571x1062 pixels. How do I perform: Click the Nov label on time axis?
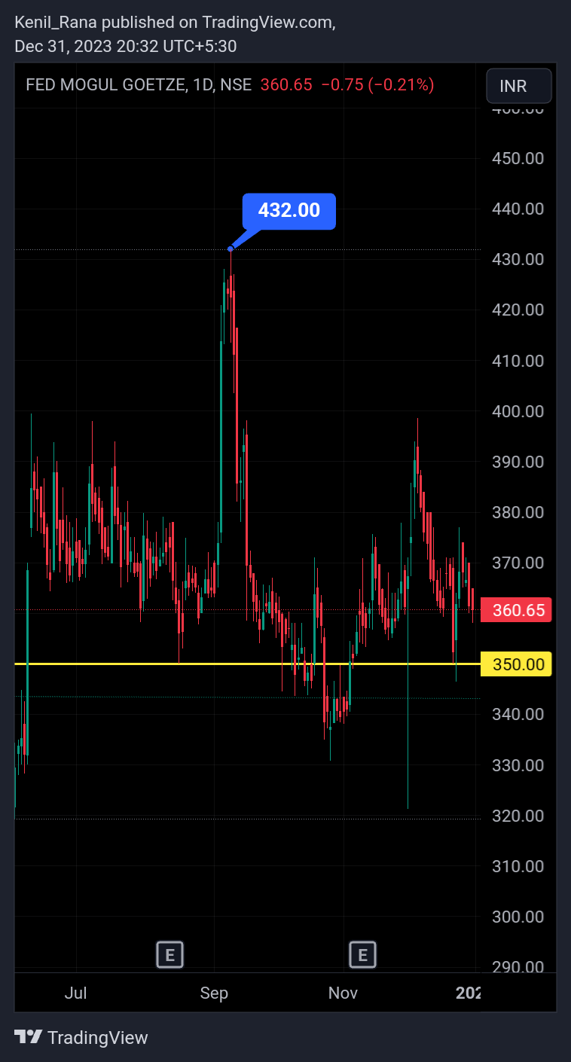[x=343, y=993]
